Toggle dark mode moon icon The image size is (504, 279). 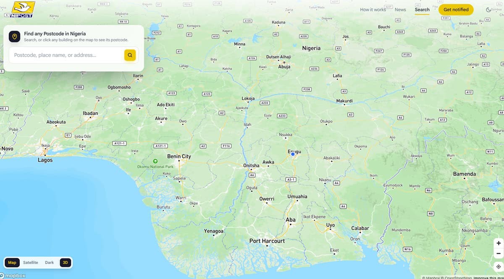(x=488, y=10)
